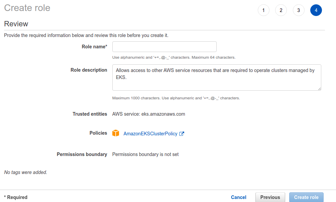Click the Review section heading
This screenshot has width=336, height=202.
coord(16,24)
